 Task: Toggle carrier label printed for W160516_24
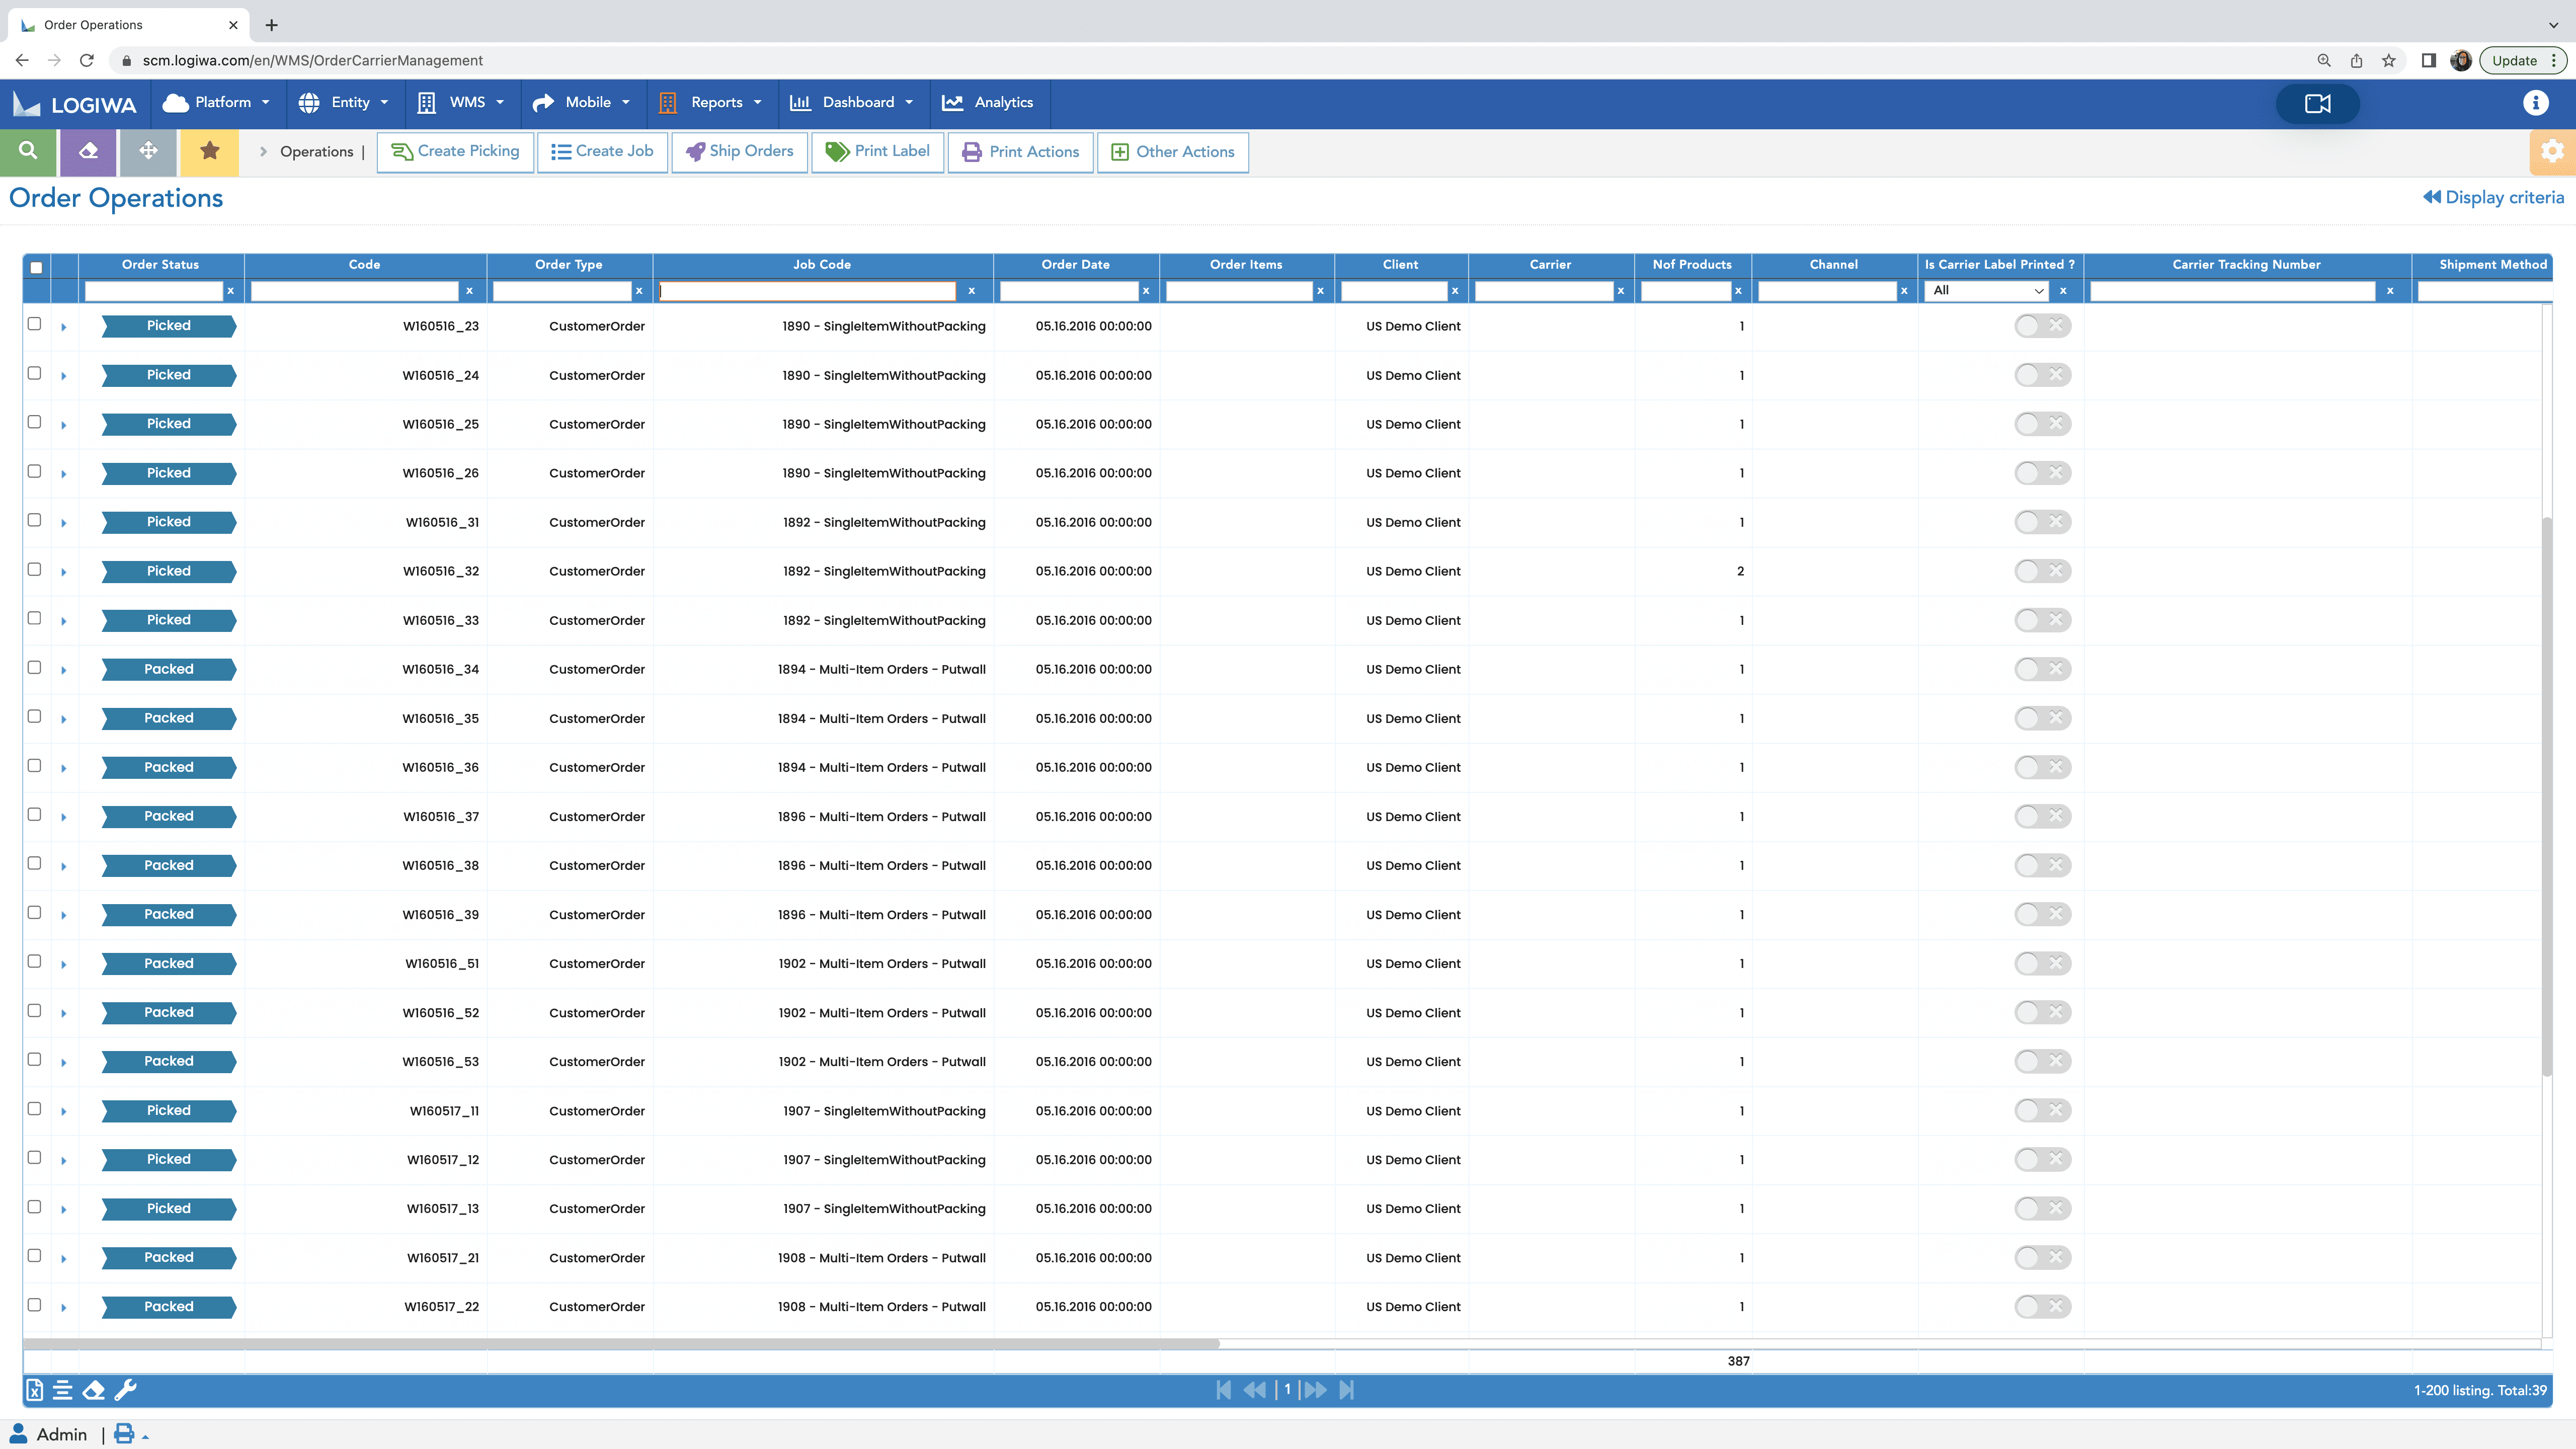[x=2042, y=375]
